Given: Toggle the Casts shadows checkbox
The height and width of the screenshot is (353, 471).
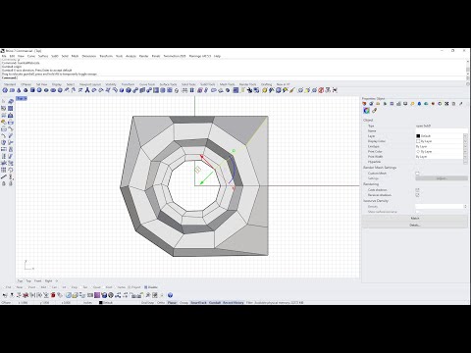Looking at the screenshot, I should click(417, 189).
